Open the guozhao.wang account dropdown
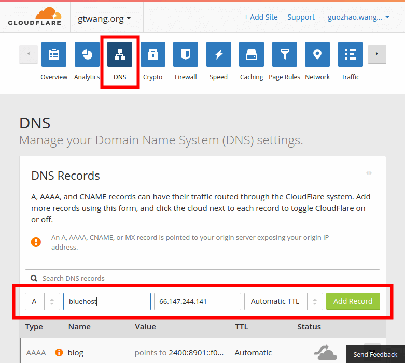This screenshot has height=363, width=405. [358, 17]
